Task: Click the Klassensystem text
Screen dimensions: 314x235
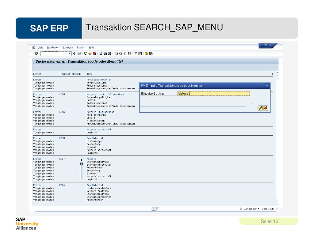Action: [x=96, y=121]
